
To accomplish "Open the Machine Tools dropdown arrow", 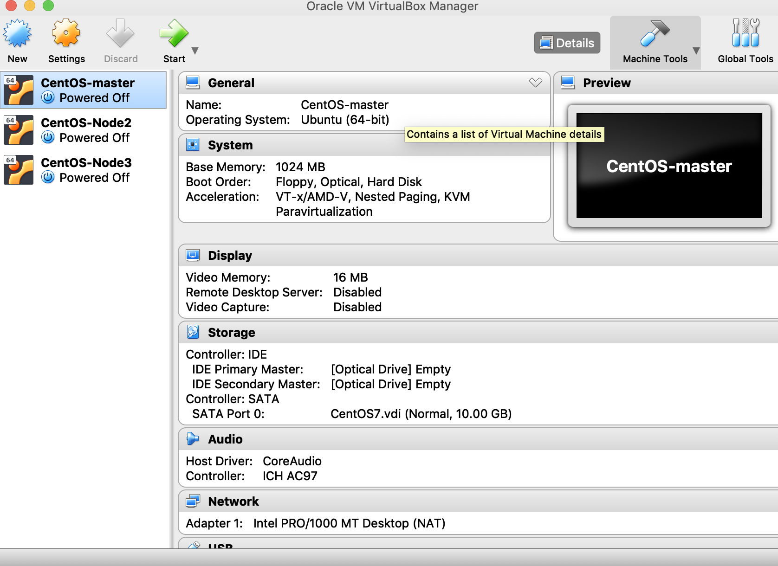I will pyautogui.click(x=696, y=51).
